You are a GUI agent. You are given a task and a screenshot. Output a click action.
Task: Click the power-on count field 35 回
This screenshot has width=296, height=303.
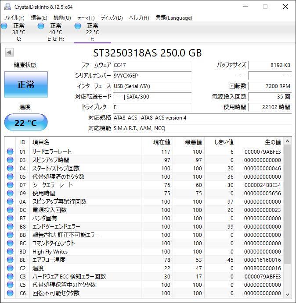pos(270,96)
